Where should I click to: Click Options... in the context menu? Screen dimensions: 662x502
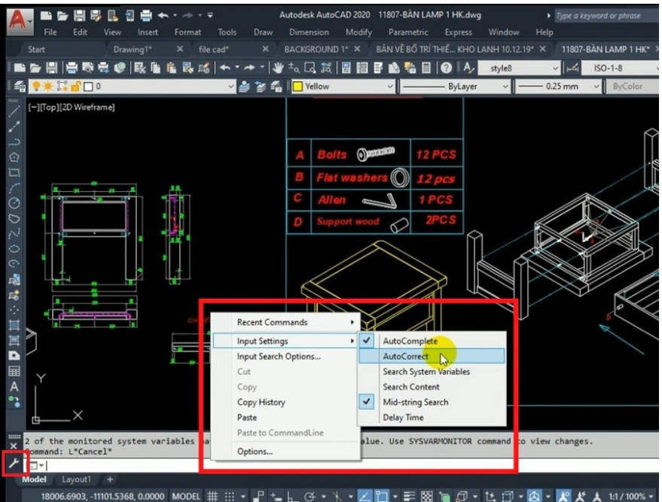(255, 452)
